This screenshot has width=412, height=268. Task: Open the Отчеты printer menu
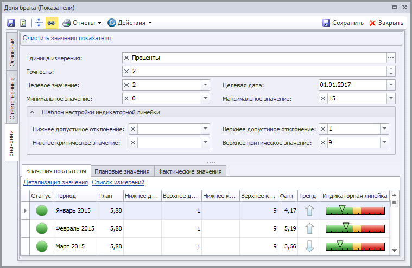[82, 23]
